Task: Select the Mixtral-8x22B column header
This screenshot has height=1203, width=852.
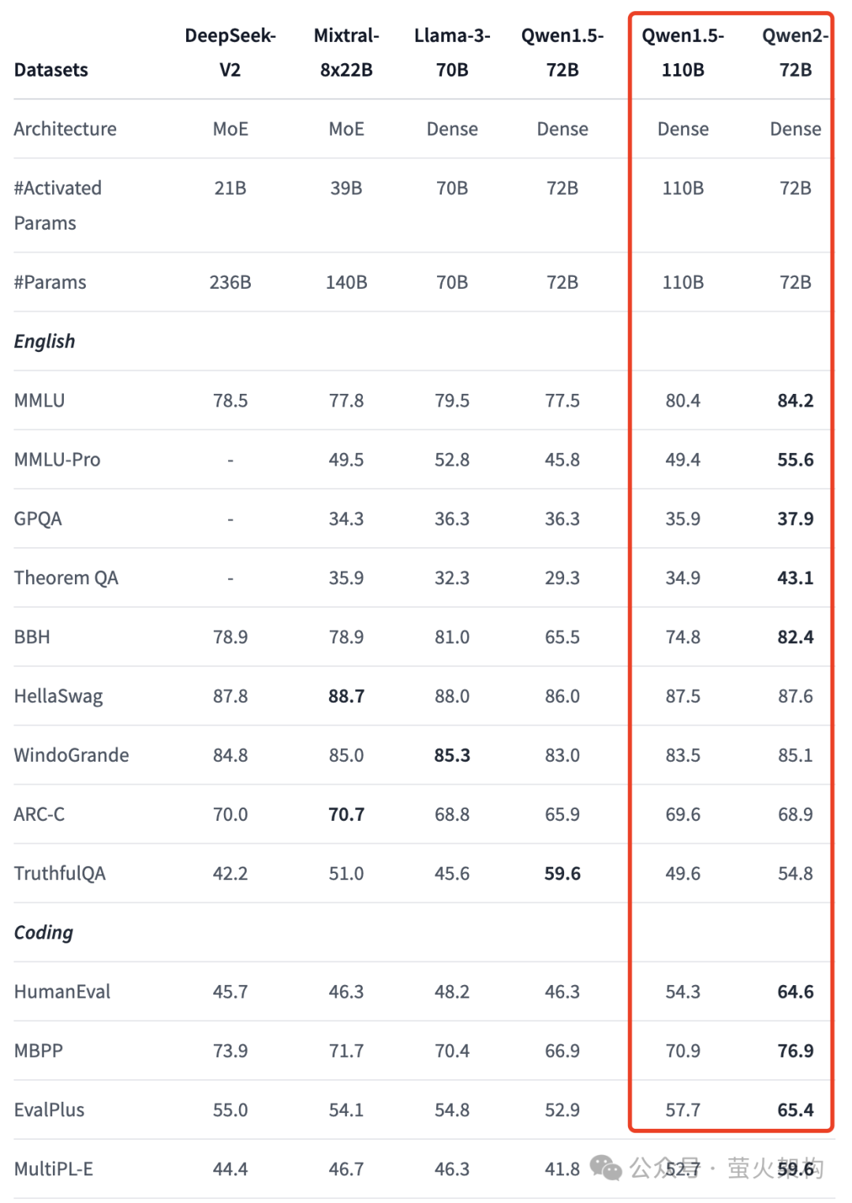Action: [x=346, y=53]
